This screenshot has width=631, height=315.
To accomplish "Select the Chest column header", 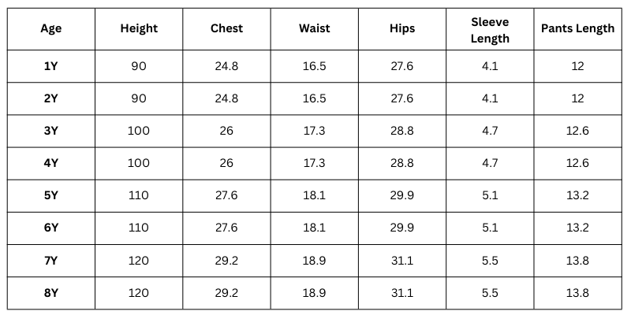I will tap(226, 28).
